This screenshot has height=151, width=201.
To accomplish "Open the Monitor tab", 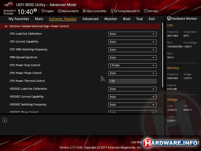I will pos(111,19).
